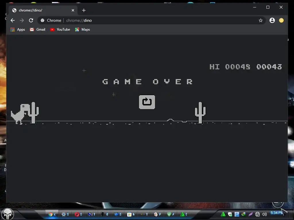Reload the dino page
The width and height of the screenshot is (294, 220).
pos(31,20)
